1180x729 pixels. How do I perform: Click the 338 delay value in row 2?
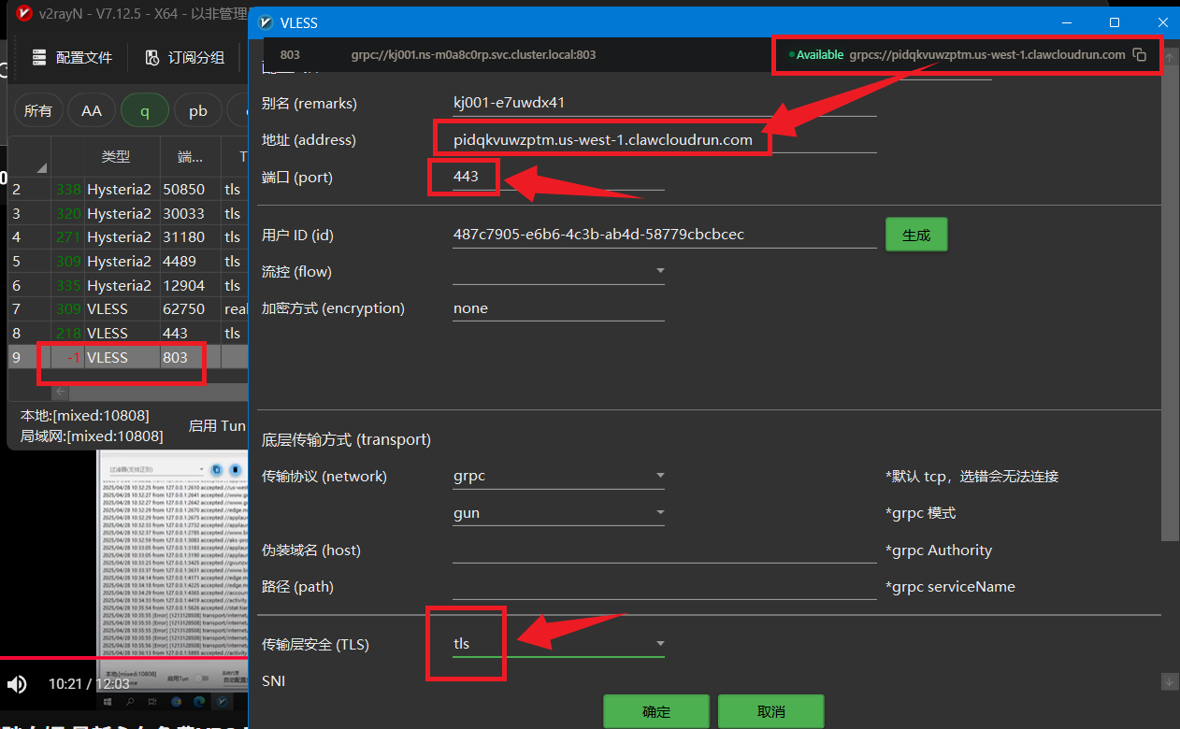(68, 189)
